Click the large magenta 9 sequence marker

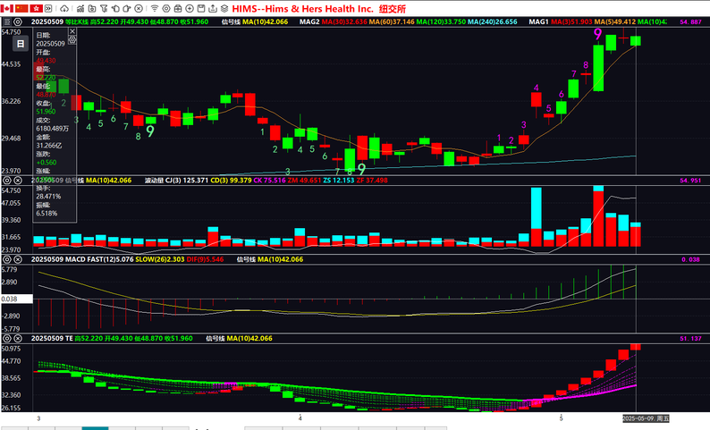(597, 34)
